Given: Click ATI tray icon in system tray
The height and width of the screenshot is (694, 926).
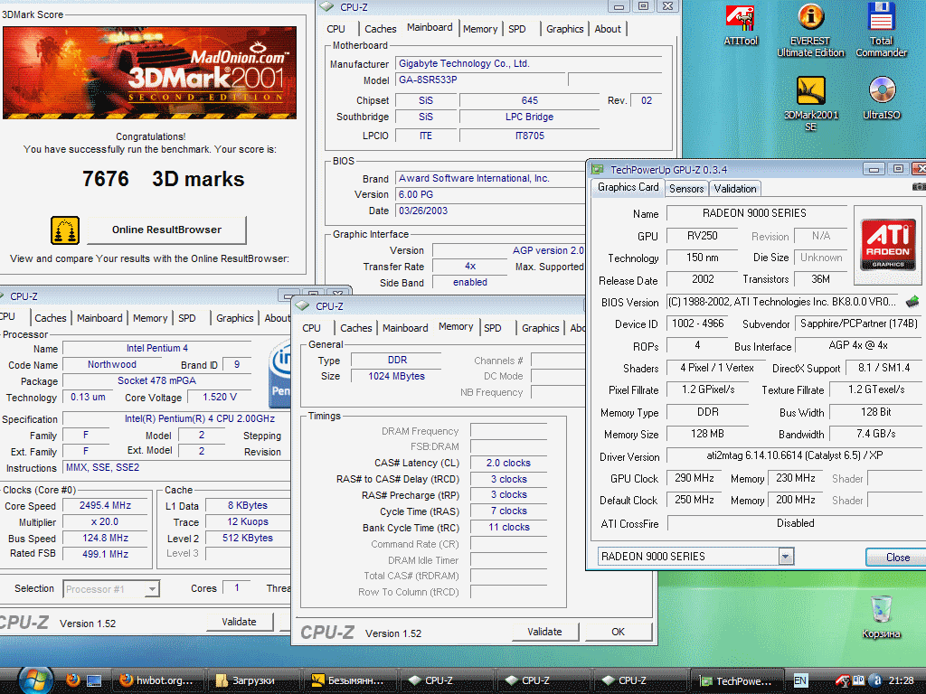Looking at the screenshot, I should point(842,680).
